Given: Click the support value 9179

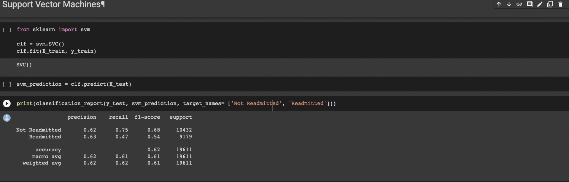Looking at the screenshot, I should (x=186, y=137).
